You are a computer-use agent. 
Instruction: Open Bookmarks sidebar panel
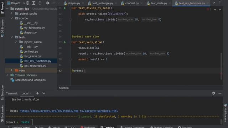[x=2, y=114]
